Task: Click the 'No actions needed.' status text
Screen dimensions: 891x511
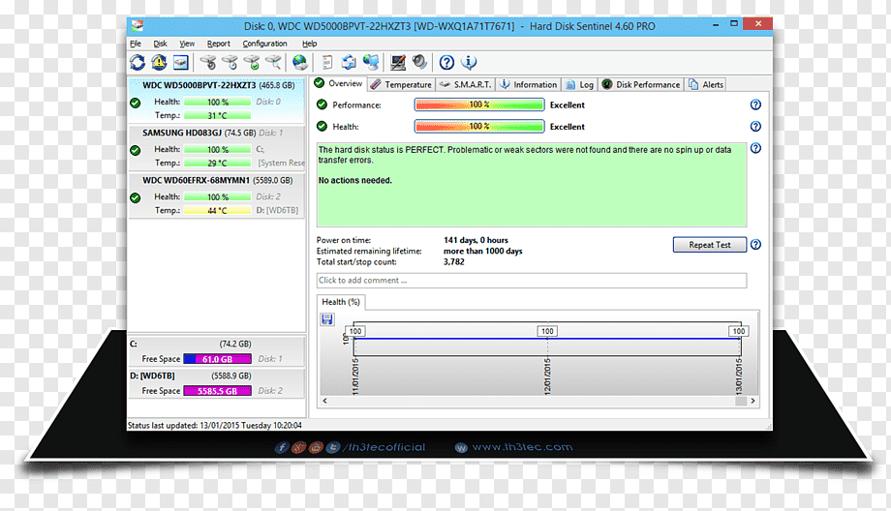Action: (355, 181)
